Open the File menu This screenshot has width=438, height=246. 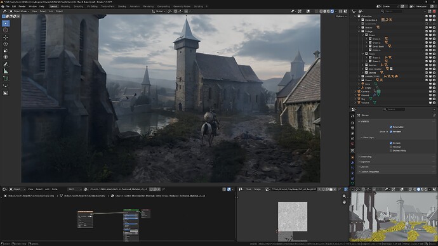point(8,6)
